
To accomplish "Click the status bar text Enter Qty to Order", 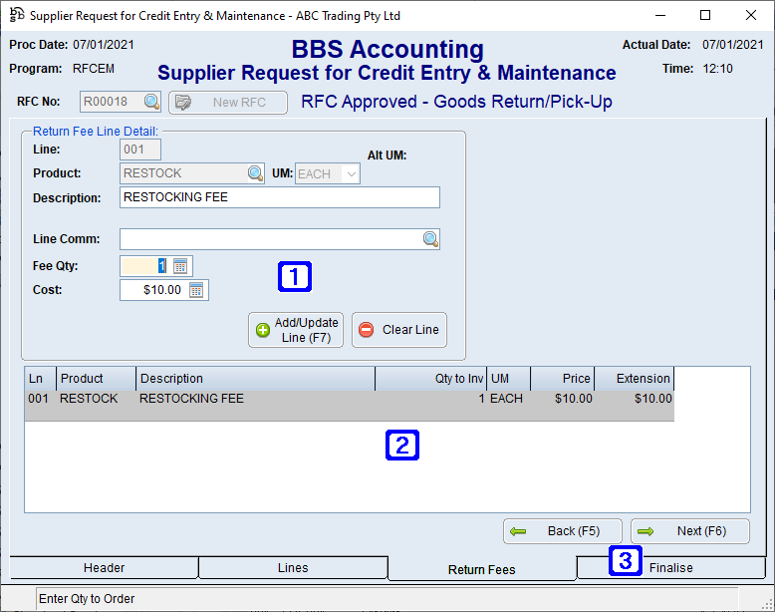I will pos(87,599).
